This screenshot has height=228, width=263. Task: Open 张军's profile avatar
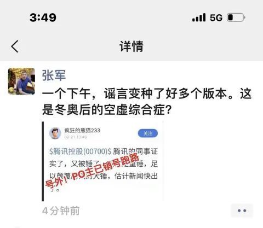pyautogui.click(x=21, y=81)
